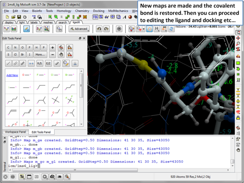Choose the single bond tool
Screen dimensions: 244x183
[x=8, y=63]
